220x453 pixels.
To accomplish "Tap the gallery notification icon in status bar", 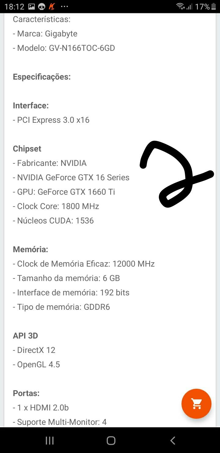I will point(31,6).
